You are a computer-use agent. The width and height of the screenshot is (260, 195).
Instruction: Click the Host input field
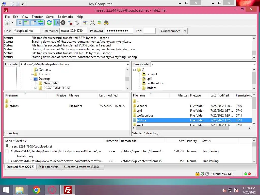(27, 31)
